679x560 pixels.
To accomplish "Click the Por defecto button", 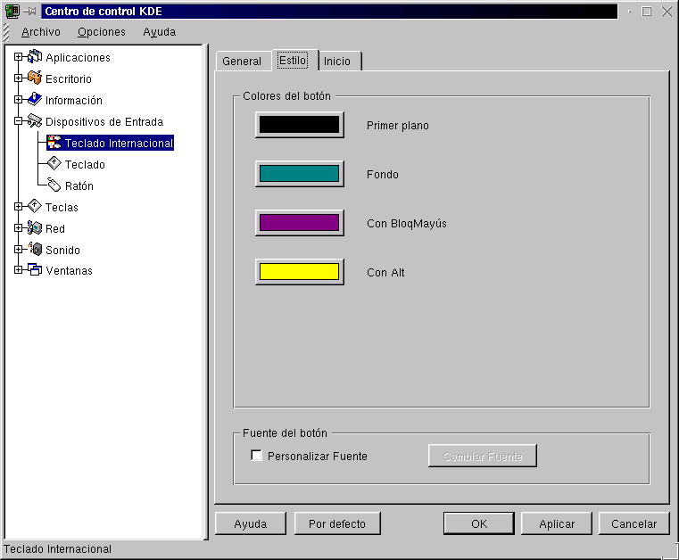I will pyautogui.click(x=337, y=523).
